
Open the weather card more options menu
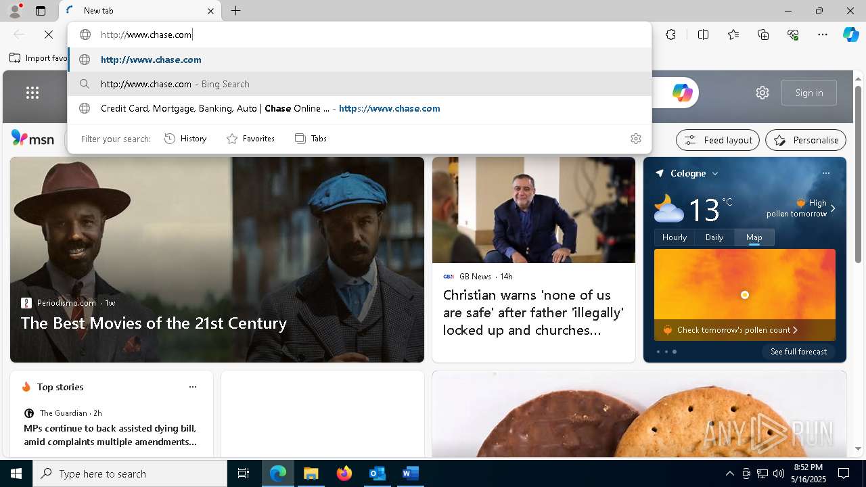point(826,173)
